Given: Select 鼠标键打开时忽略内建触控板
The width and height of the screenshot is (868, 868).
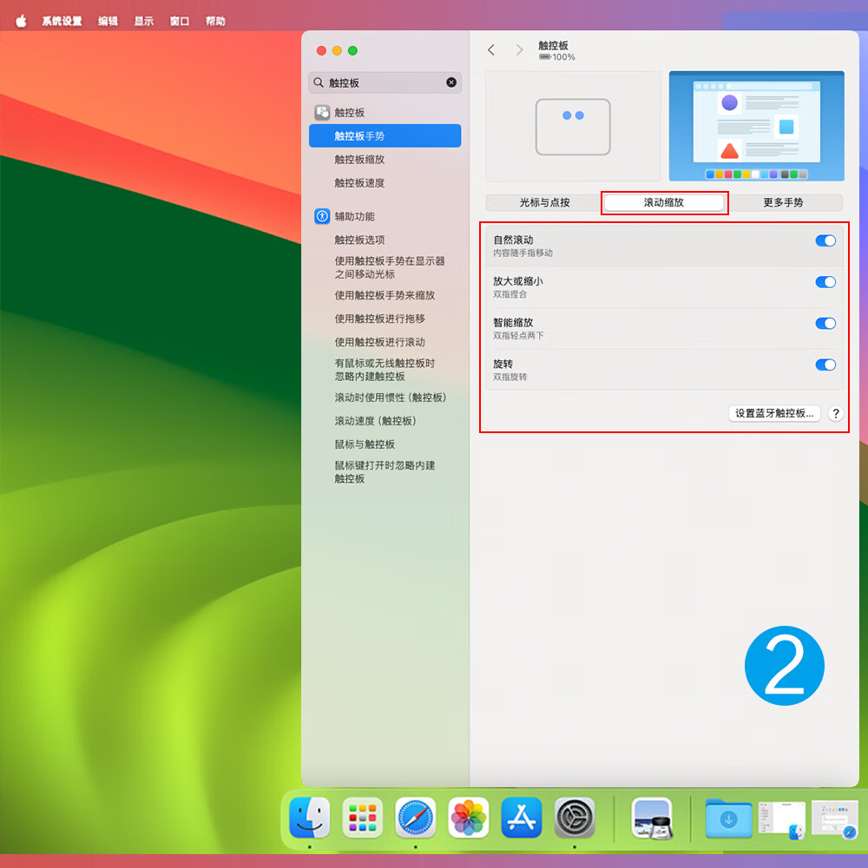Looking at the screenshot, I should coord(385,471).
